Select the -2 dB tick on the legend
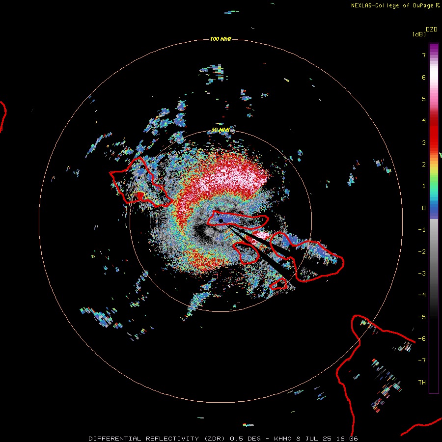Viewport: 442px width, 442px height. pos(422,252)
